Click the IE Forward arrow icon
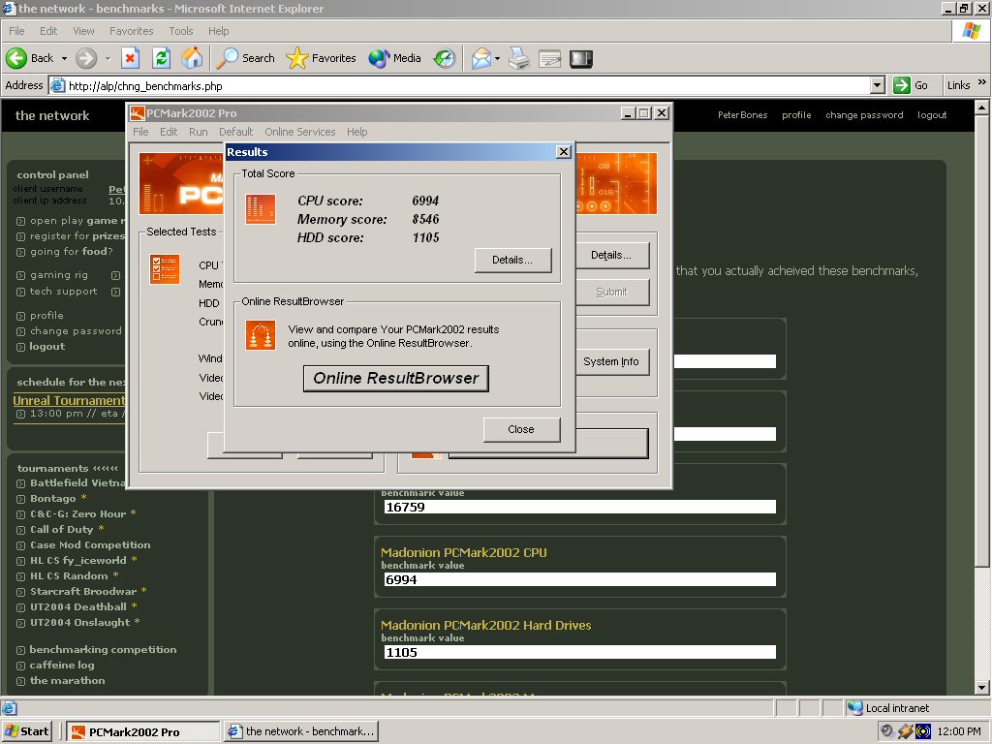 85,58
